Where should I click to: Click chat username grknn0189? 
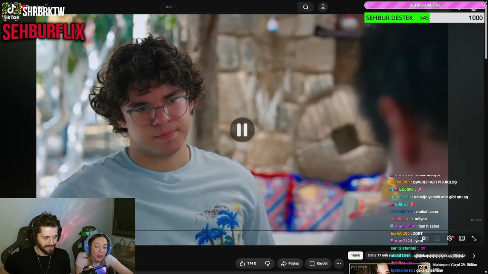point(401,197)
